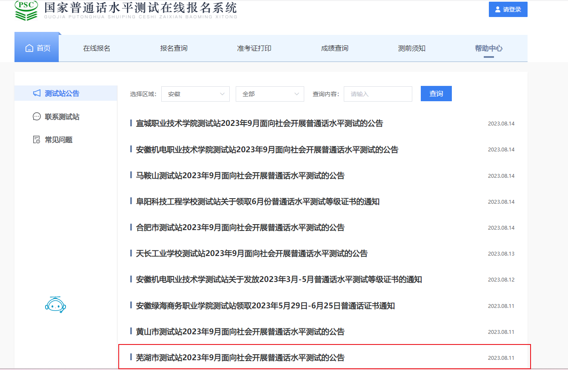Viewport: 568px width, 370px height.
Task: Click the document icon beside 常见问题
Action: (x=37, y=139)
